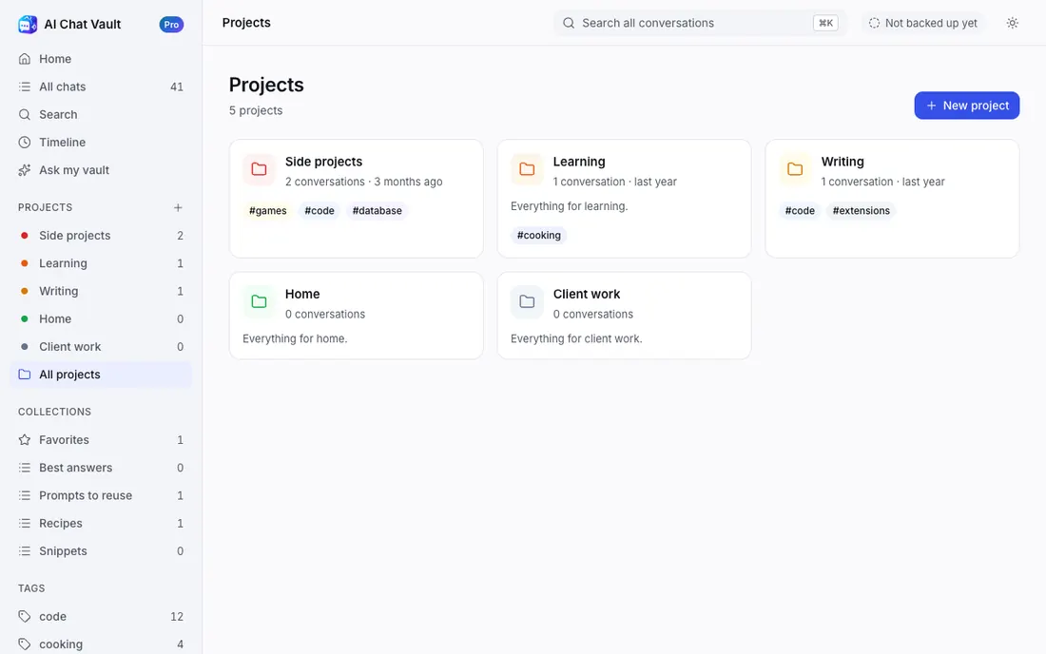Open the Writing project card
The height and width of the screenshot is (654, 1046).
892,199
